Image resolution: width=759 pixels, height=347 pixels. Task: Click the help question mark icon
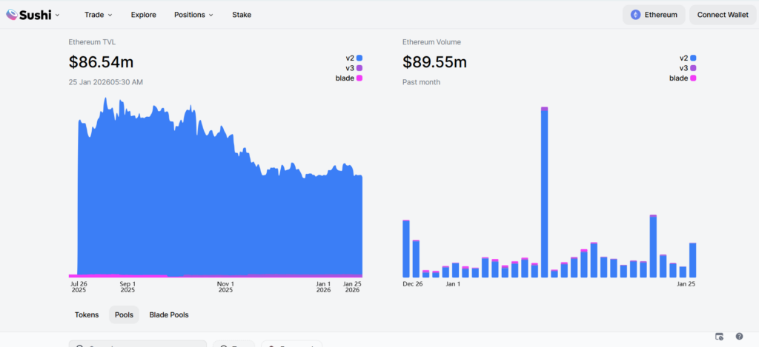pos(739,337)
